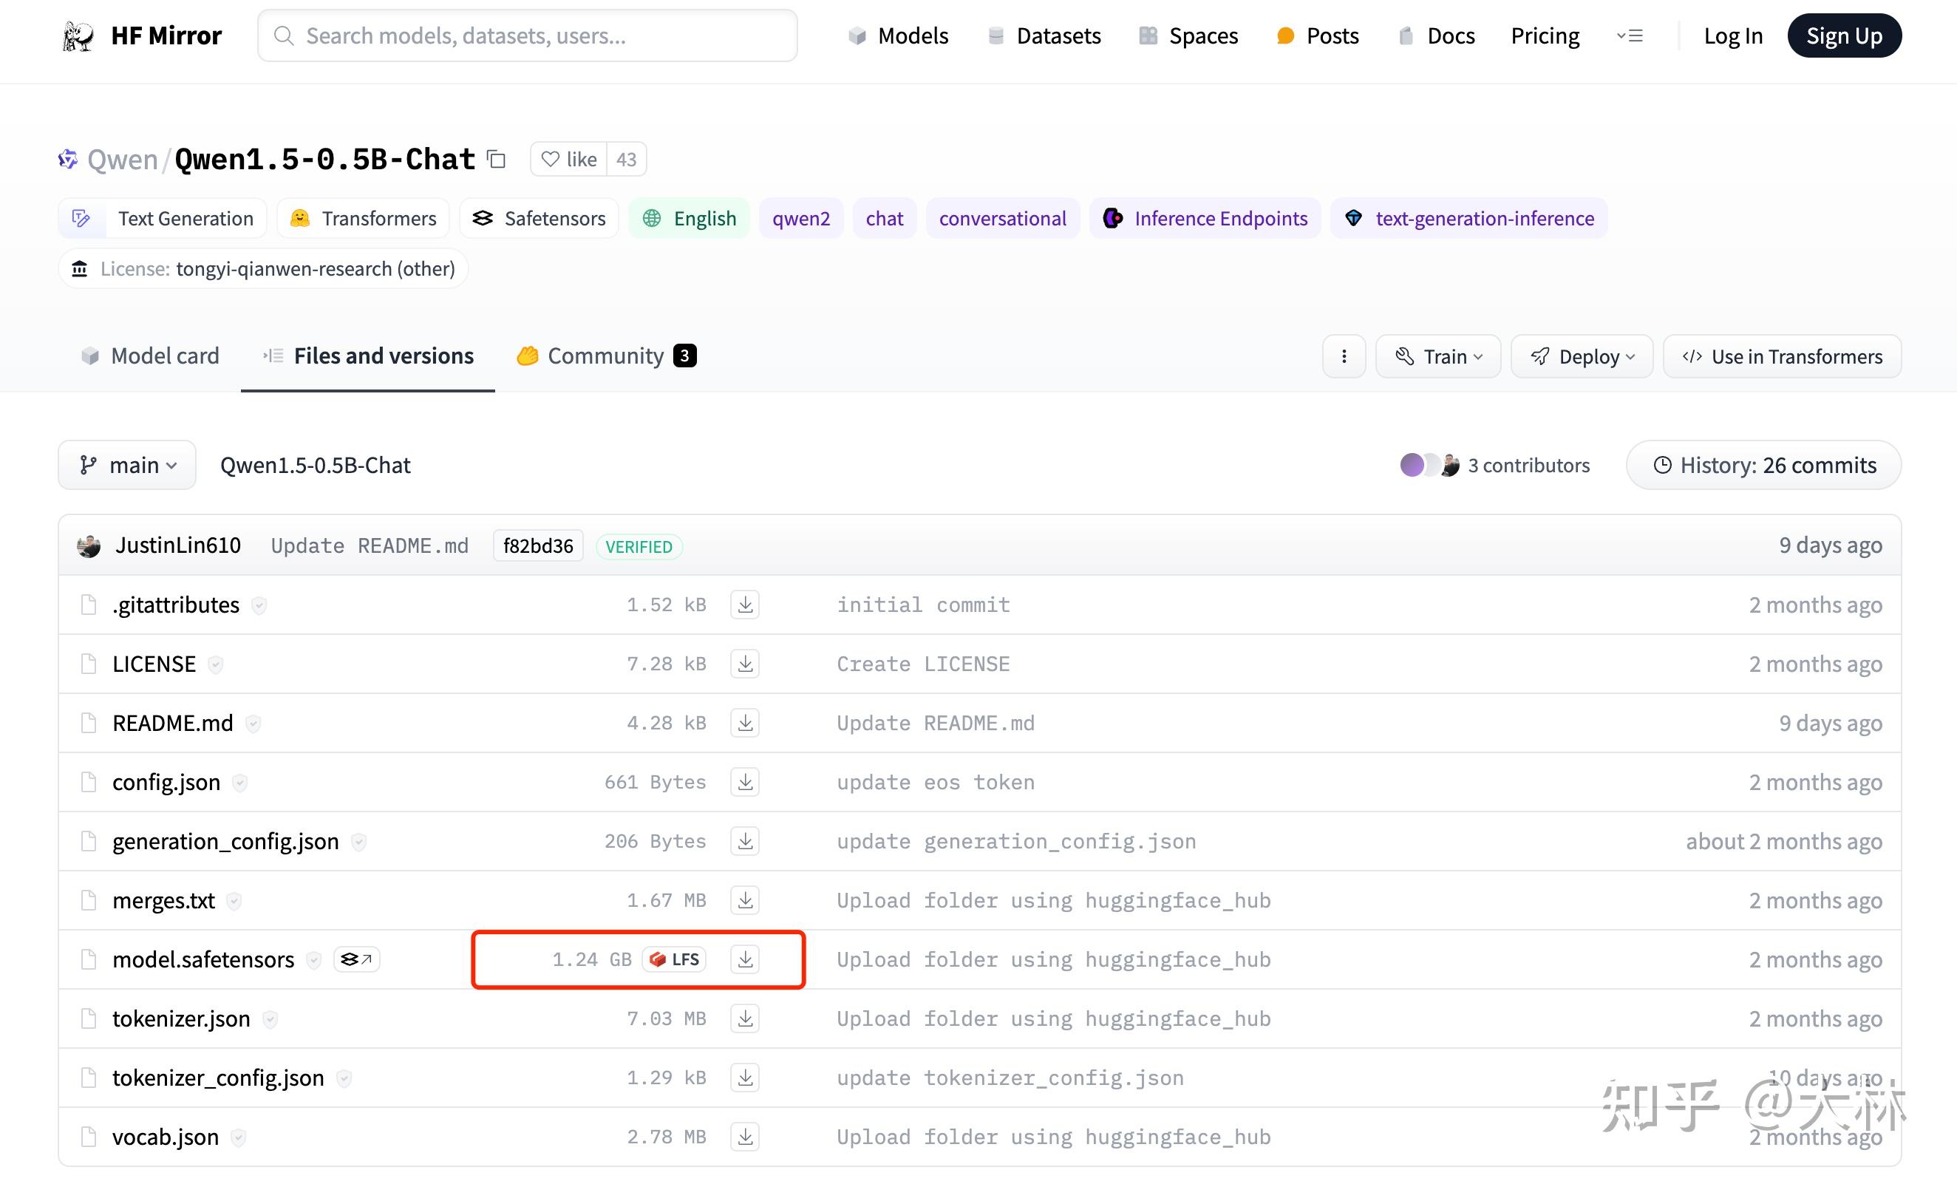Open the extra navigation menu icon
The width and height of the screenshot is (1957, 1184).
pos(1630,35)
